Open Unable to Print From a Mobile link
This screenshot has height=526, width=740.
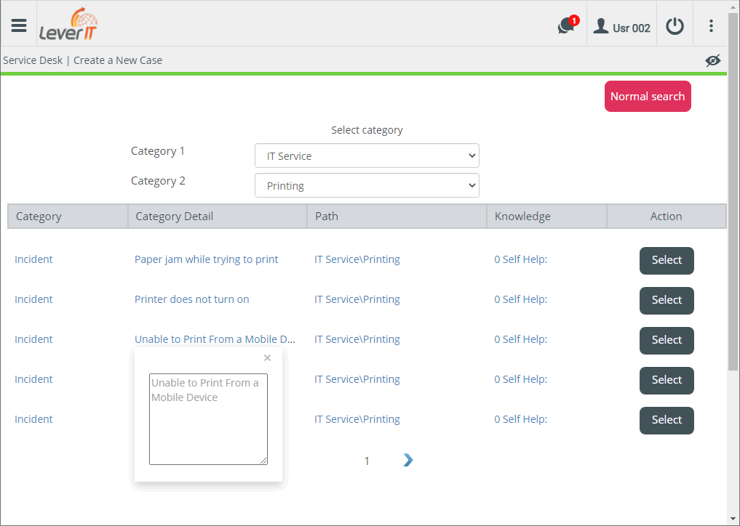point(215,339)
